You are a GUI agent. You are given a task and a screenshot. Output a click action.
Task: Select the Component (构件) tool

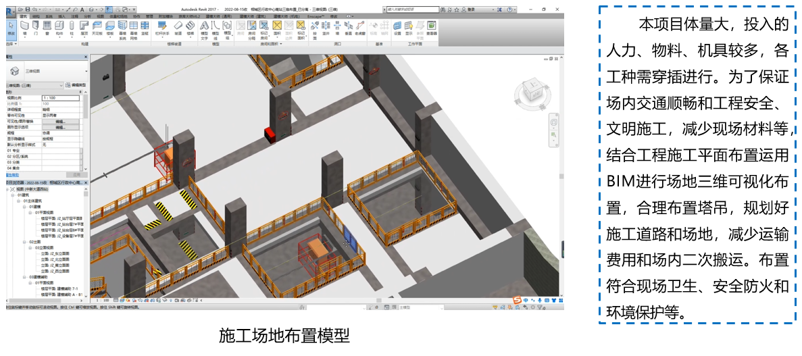click(59, 28)
